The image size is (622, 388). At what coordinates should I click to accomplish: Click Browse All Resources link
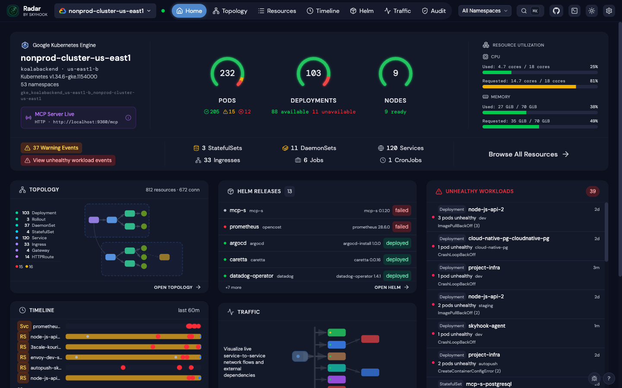coord(529,154)
